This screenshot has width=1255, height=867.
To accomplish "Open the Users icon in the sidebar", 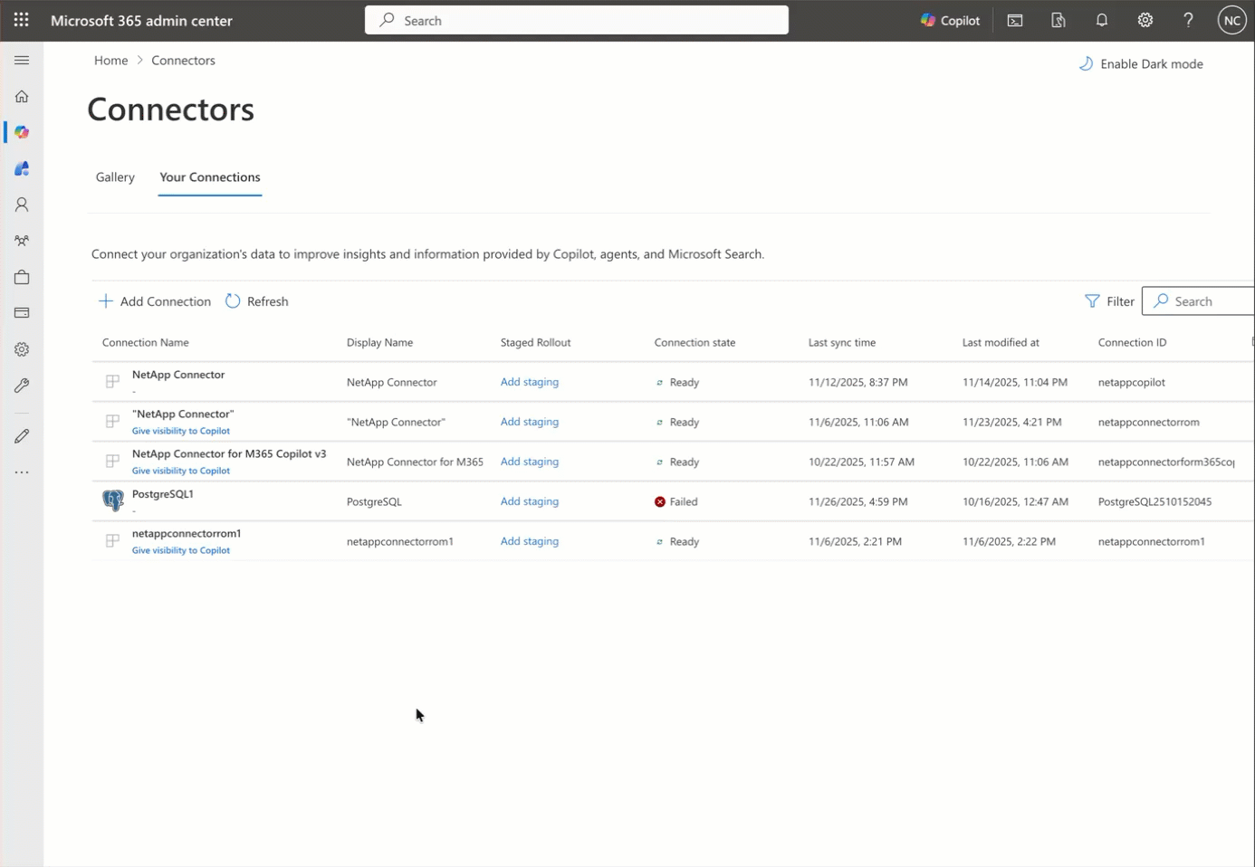I will (21, 205).
